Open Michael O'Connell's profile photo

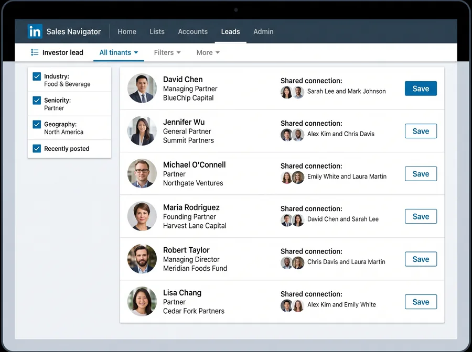[x=142, y=173]
